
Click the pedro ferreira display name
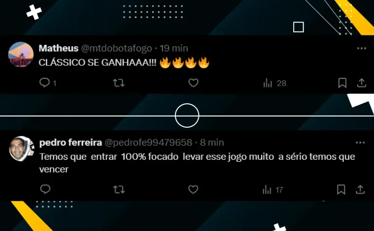[x=71, y=142]
